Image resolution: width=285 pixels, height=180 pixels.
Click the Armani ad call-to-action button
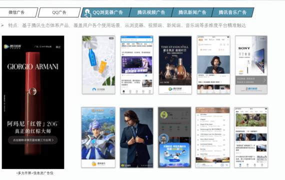[x=32, y=140]
